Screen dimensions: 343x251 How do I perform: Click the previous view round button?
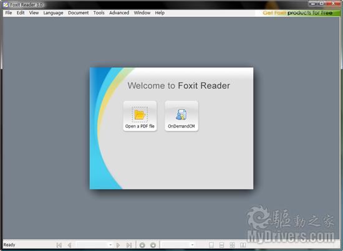[142, 245]
